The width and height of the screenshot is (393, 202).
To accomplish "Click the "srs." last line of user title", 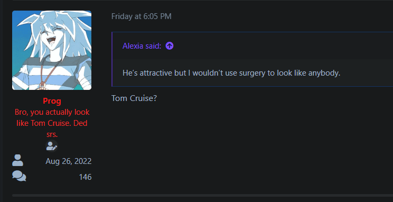I will click(x=52, y=134).
